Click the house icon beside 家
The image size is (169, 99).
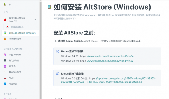click(x=5, y=4)
